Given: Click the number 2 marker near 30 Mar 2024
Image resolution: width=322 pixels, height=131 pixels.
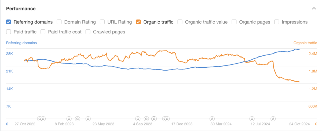Looking at the screenshot, I should pos(212,118).
